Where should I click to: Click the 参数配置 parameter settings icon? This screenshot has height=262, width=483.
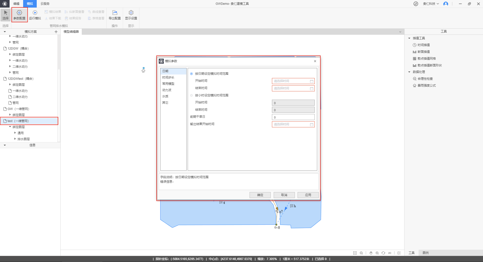click(x=19, y=13)
